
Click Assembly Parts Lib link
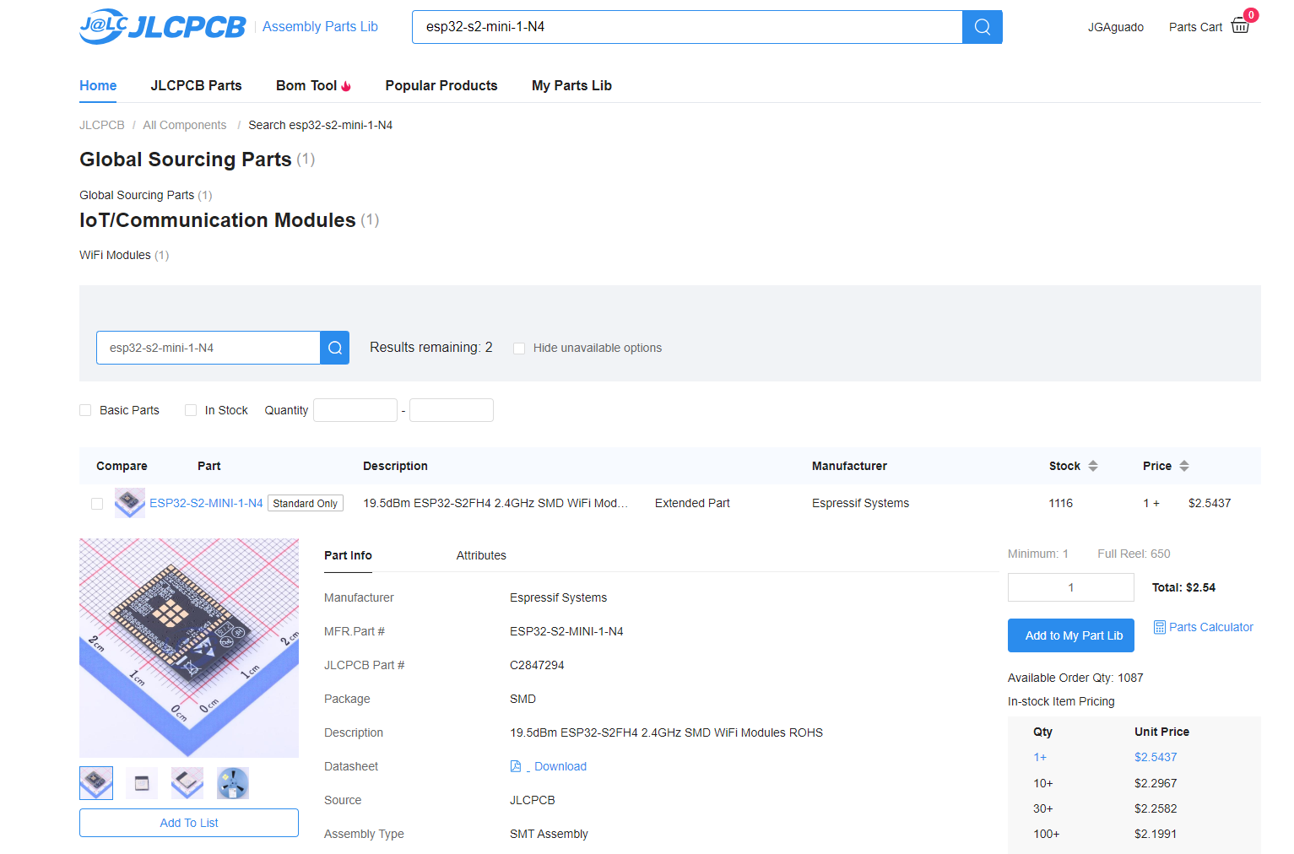320,27
